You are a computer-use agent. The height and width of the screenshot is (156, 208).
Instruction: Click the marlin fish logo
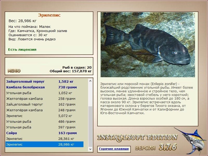[194, 142]
